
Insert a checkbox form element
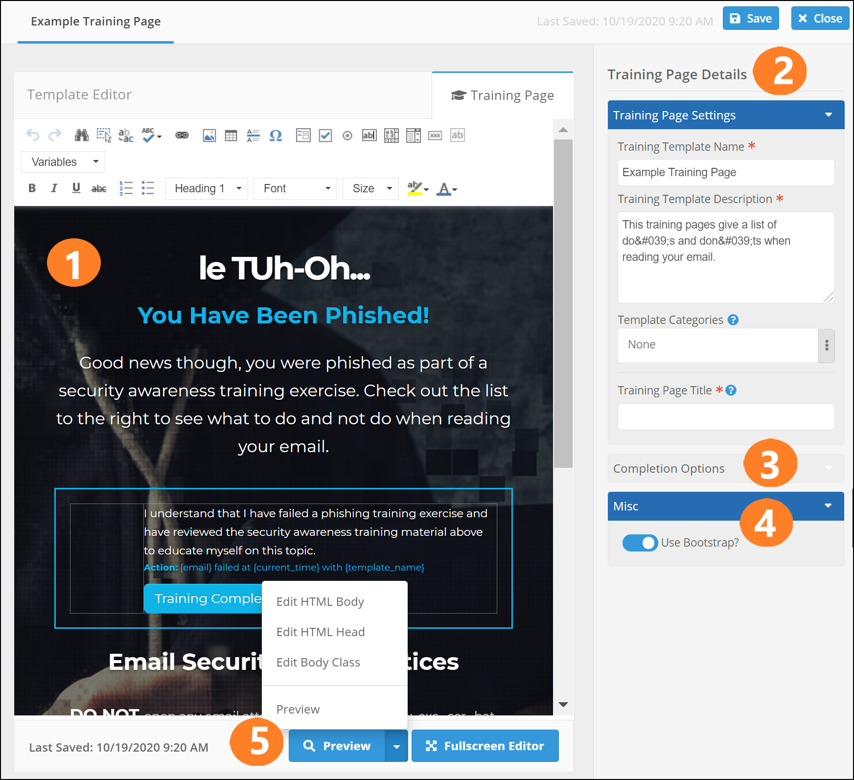coord(325,136)
